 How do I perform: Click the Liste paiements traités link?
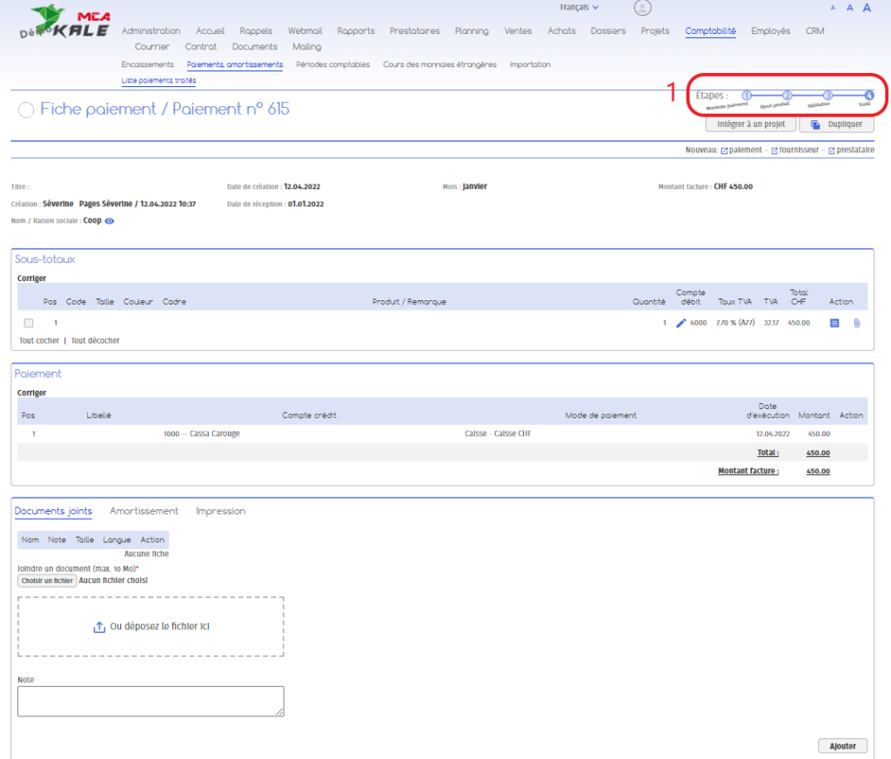158,81
